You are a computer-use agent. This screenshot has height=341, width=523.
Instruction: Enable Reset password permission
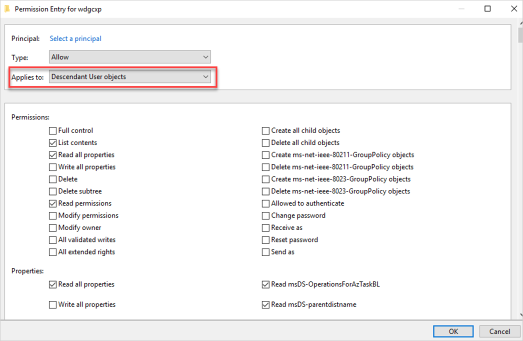tap(265, 240)
